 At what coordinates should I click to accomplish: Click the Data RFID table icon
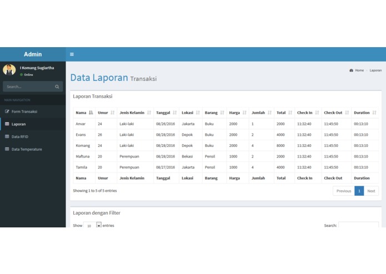7,136
